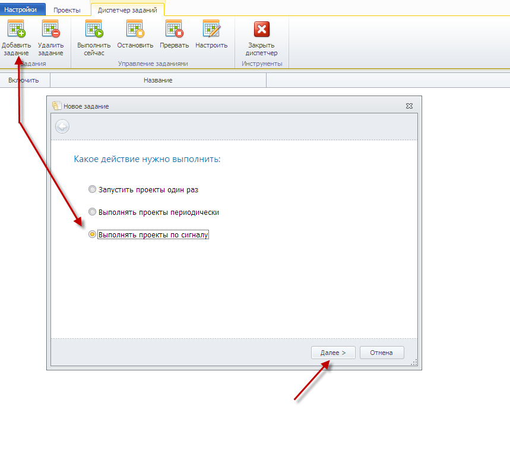Open task settings via Настроить icon

(211, 28)
